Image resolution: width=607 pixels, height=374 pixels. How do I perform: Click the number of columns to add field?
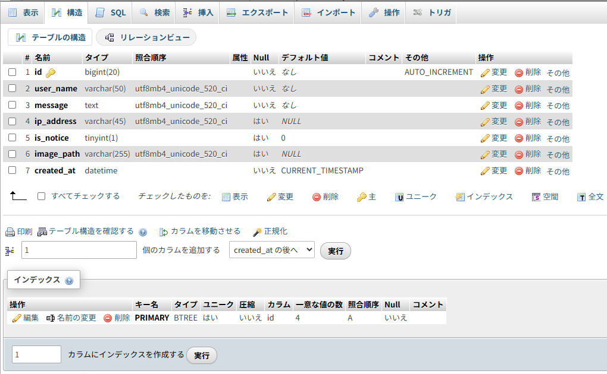79,251
